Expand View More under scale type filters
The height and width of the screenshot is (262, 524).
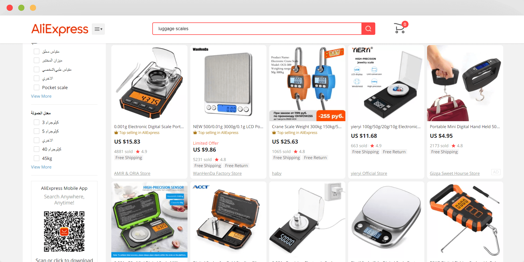(41, 96)
